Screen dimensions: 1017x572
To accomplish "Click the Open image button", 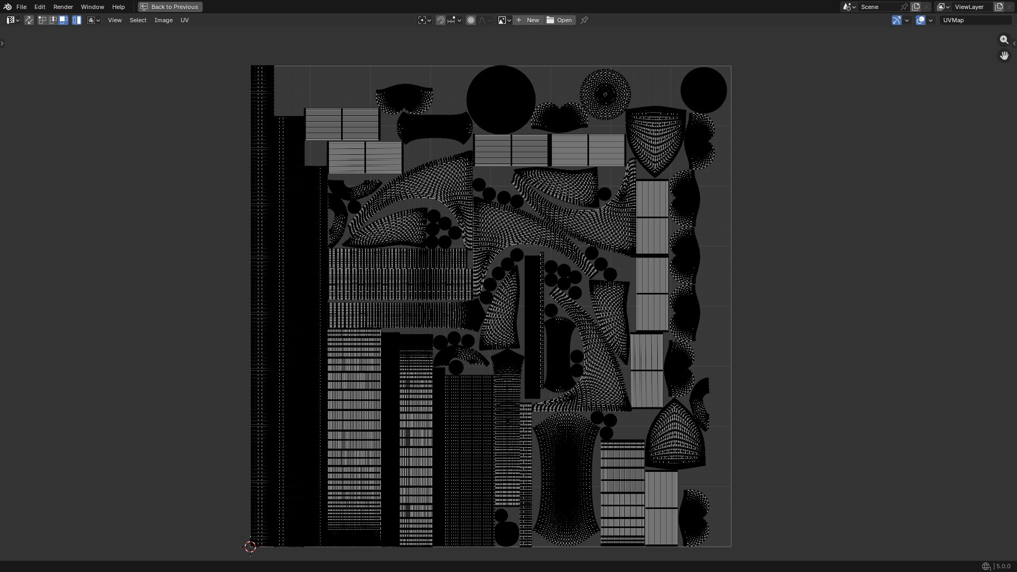I will tap(559, 20).
